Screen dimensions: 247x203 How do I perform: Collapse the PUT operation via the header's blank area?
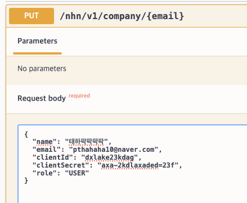point(215,16)
